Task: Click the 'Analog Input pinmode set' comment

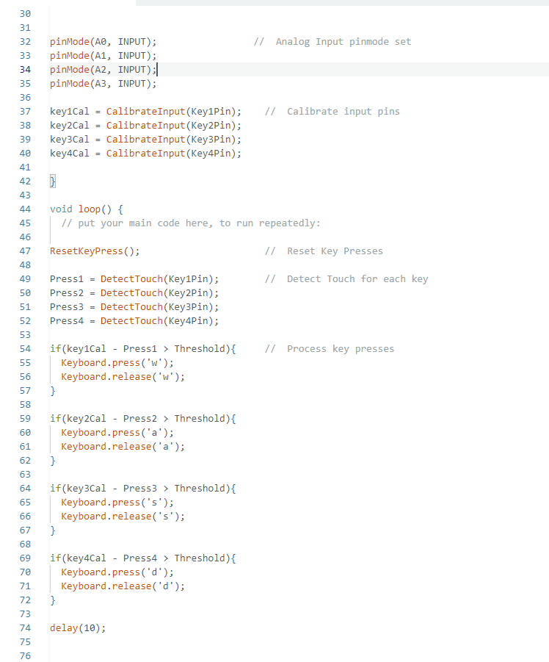Action: 332,42
